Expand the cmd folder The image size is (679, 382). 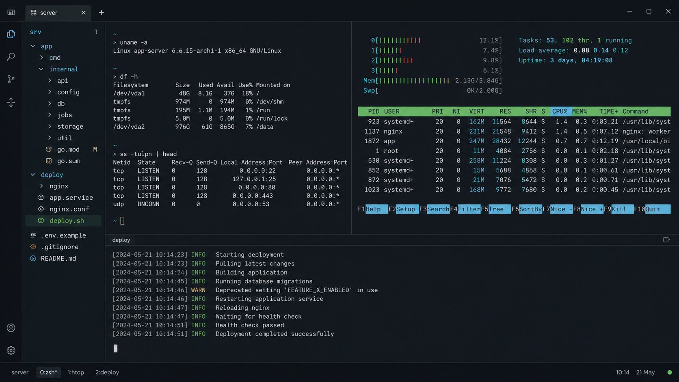[x=41, y=58]
